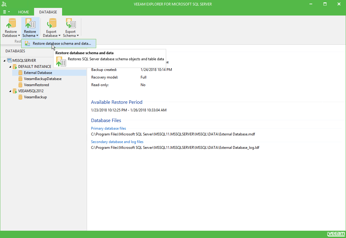Click the Read-only value No
The image size is (346, 238).
point(143,85)
